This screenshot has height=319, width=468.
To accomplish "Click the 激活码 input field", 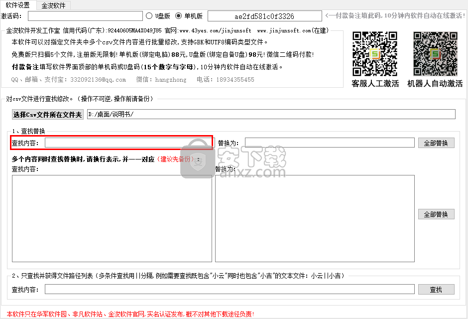I will pos(85,16).
